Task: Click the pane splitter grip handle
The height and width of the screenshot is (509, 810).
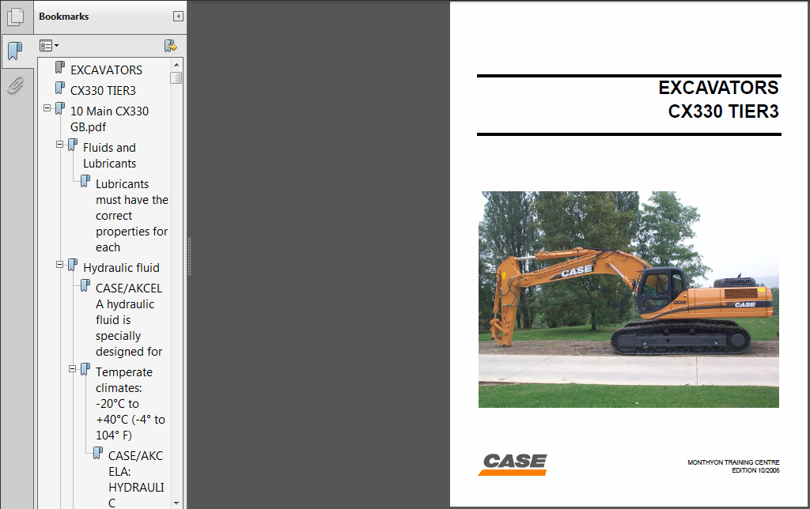Action: point(189,257)
